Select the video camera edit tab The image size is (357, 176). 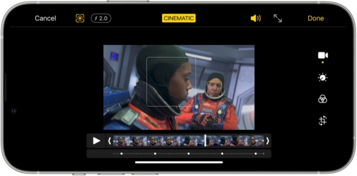coord(323,56)
